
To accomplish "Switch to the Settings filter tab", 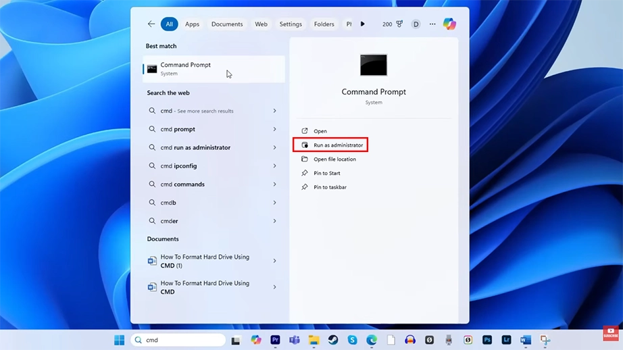I will click(291, 24).
